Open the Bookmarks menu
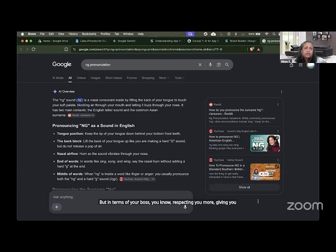336x252 pixels. pyautogui.click(x=89, y=34)
